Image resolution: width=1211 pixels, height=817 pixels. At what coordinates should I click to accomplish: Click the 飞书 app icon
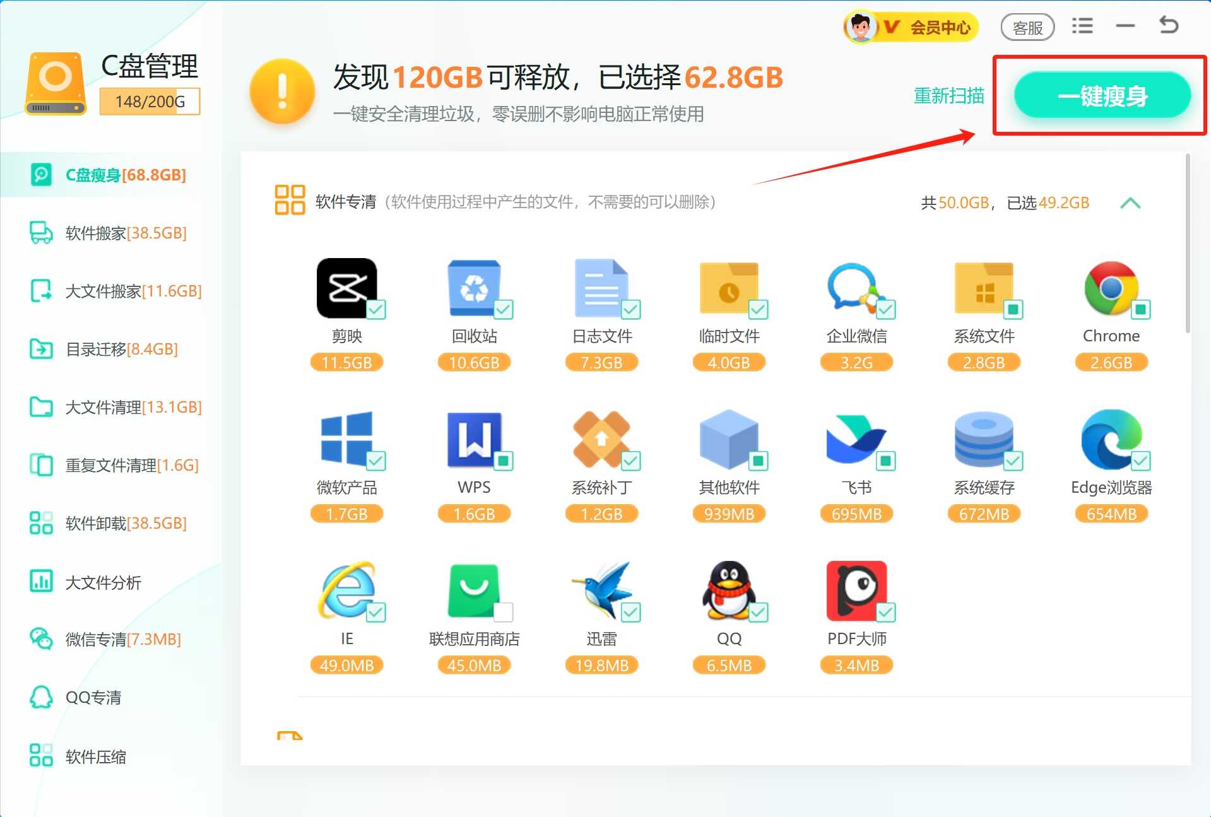(x=856, y=439)
